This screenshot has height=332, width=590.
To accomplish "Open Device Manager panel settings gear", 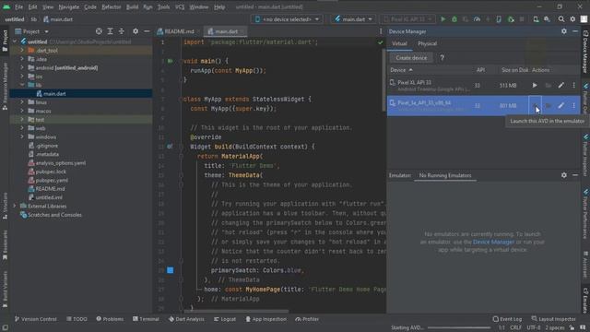I will 563,31.
